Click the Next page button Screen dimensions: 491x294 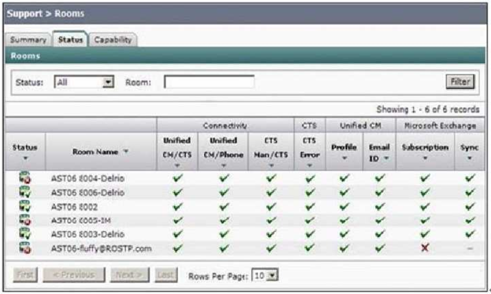click(x=129, y=274)
